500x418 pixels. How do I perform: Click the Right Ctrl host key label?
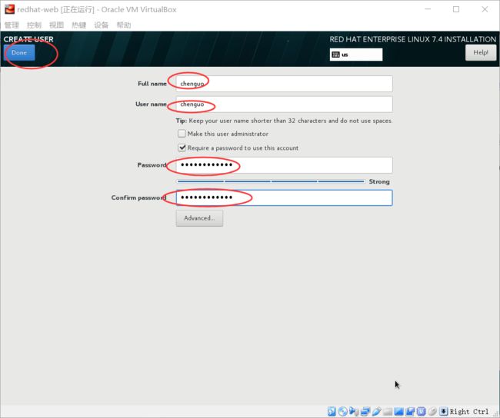468,412
